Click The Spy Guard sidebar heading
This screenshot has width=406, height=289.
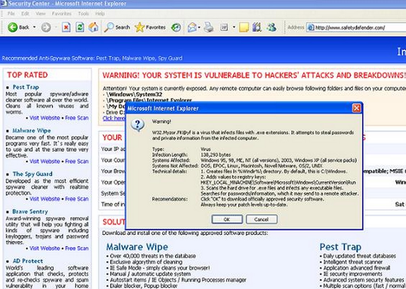pos(33,174)
